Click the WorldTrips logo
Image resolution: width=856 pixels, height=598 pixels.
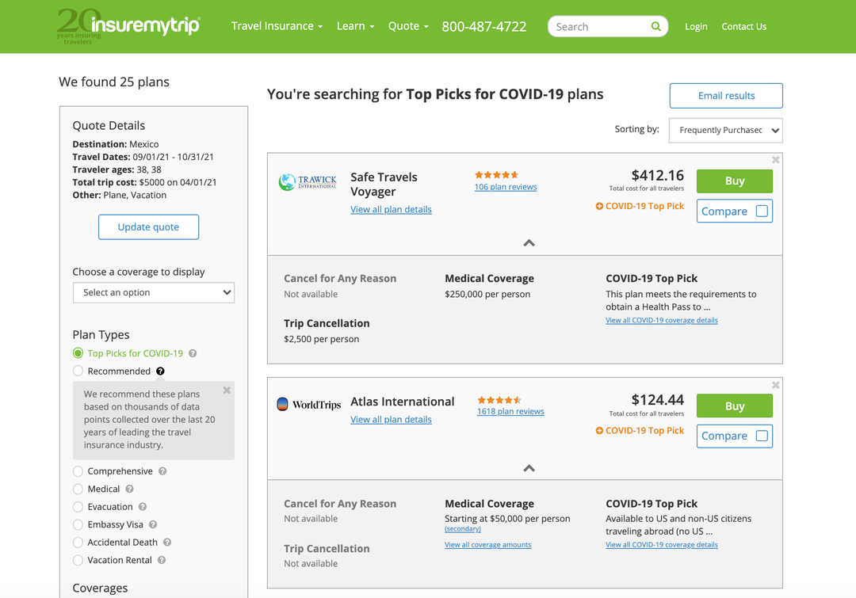308,404
